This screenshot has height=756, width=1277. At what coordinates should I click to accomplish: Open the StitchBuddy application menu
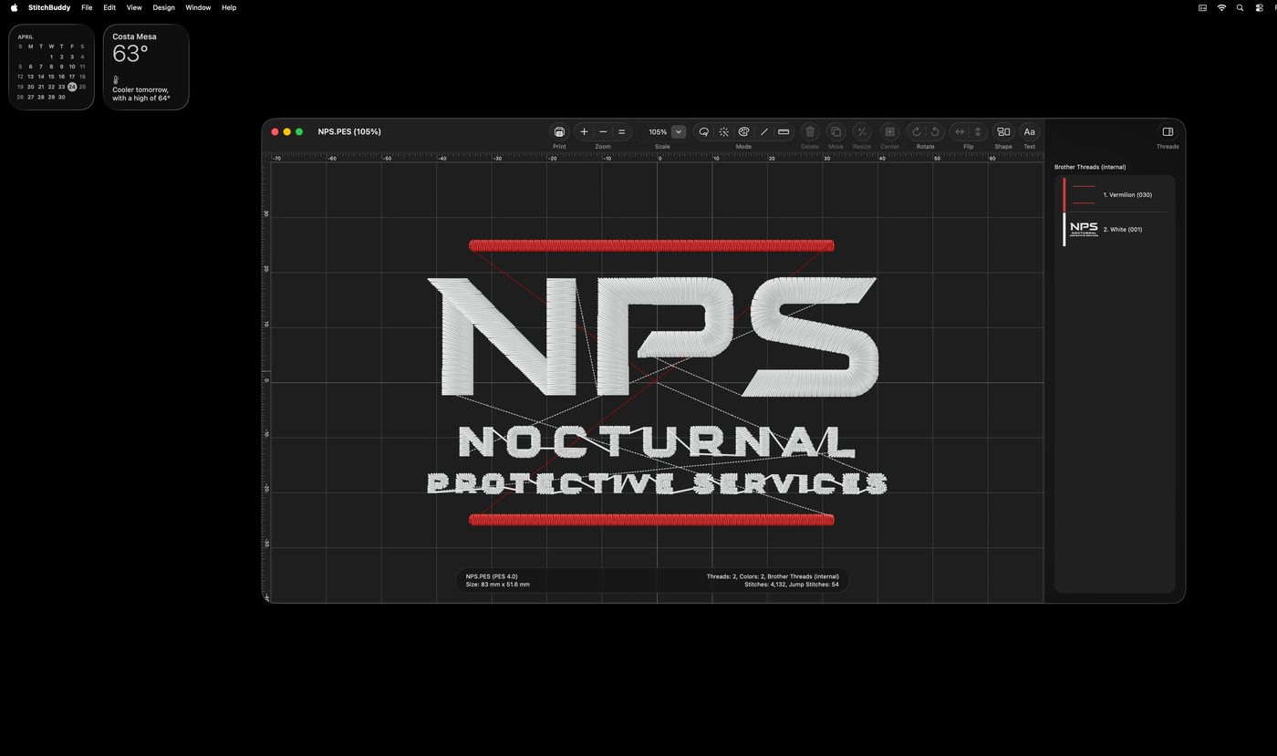click(x=49, y=7)
